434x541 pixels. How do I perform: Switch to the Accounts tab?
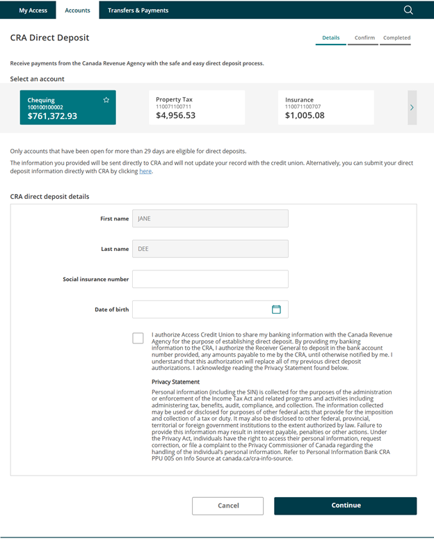pyautogui.click(x=77, y=10)
